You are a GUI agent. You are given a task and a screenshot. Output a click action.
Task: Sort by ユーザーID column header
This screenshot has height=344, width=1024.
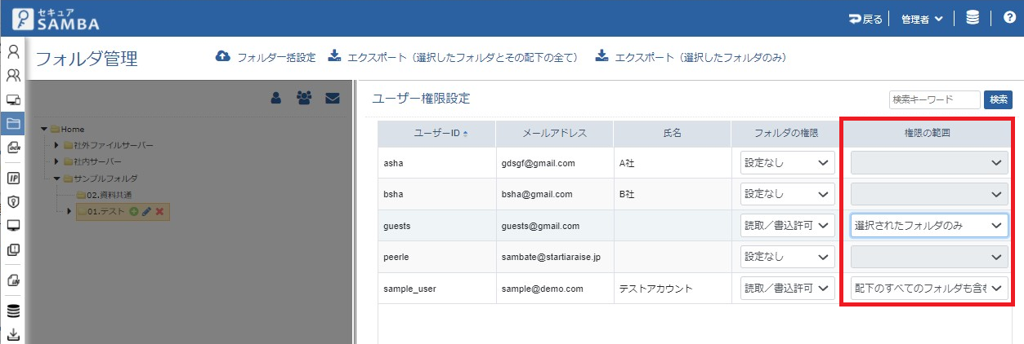[436, 133]
